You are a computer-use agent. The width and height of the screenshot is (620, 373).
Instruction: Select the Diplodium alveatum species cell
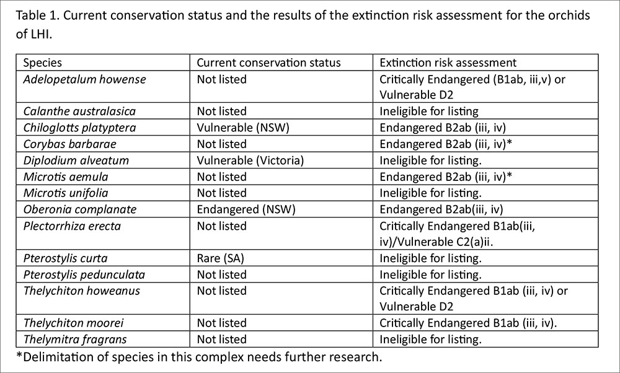[x=76, y=160]
